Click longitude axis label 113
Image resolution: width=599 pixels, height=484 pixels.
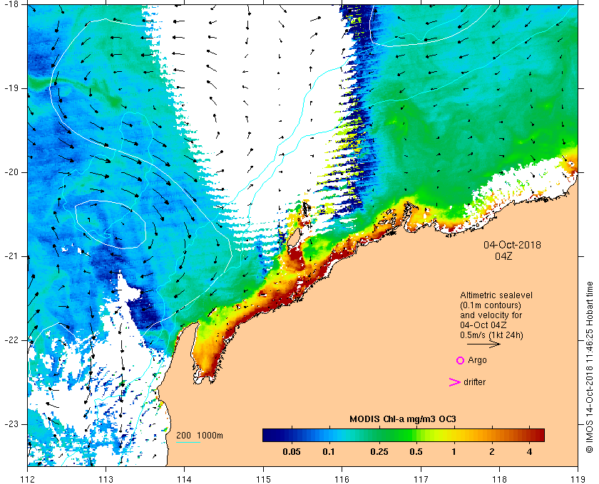(106, 479)
